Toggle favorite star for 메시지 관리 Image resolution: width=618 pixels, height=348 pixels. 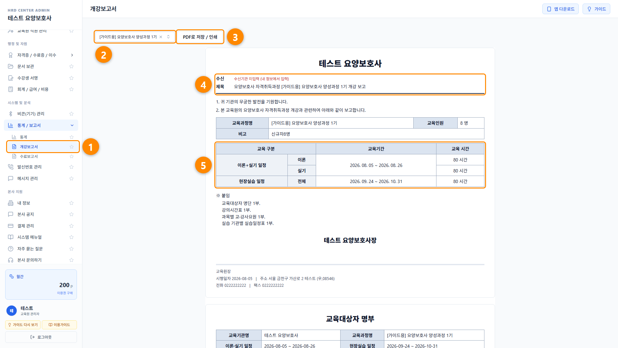(71, 179)
